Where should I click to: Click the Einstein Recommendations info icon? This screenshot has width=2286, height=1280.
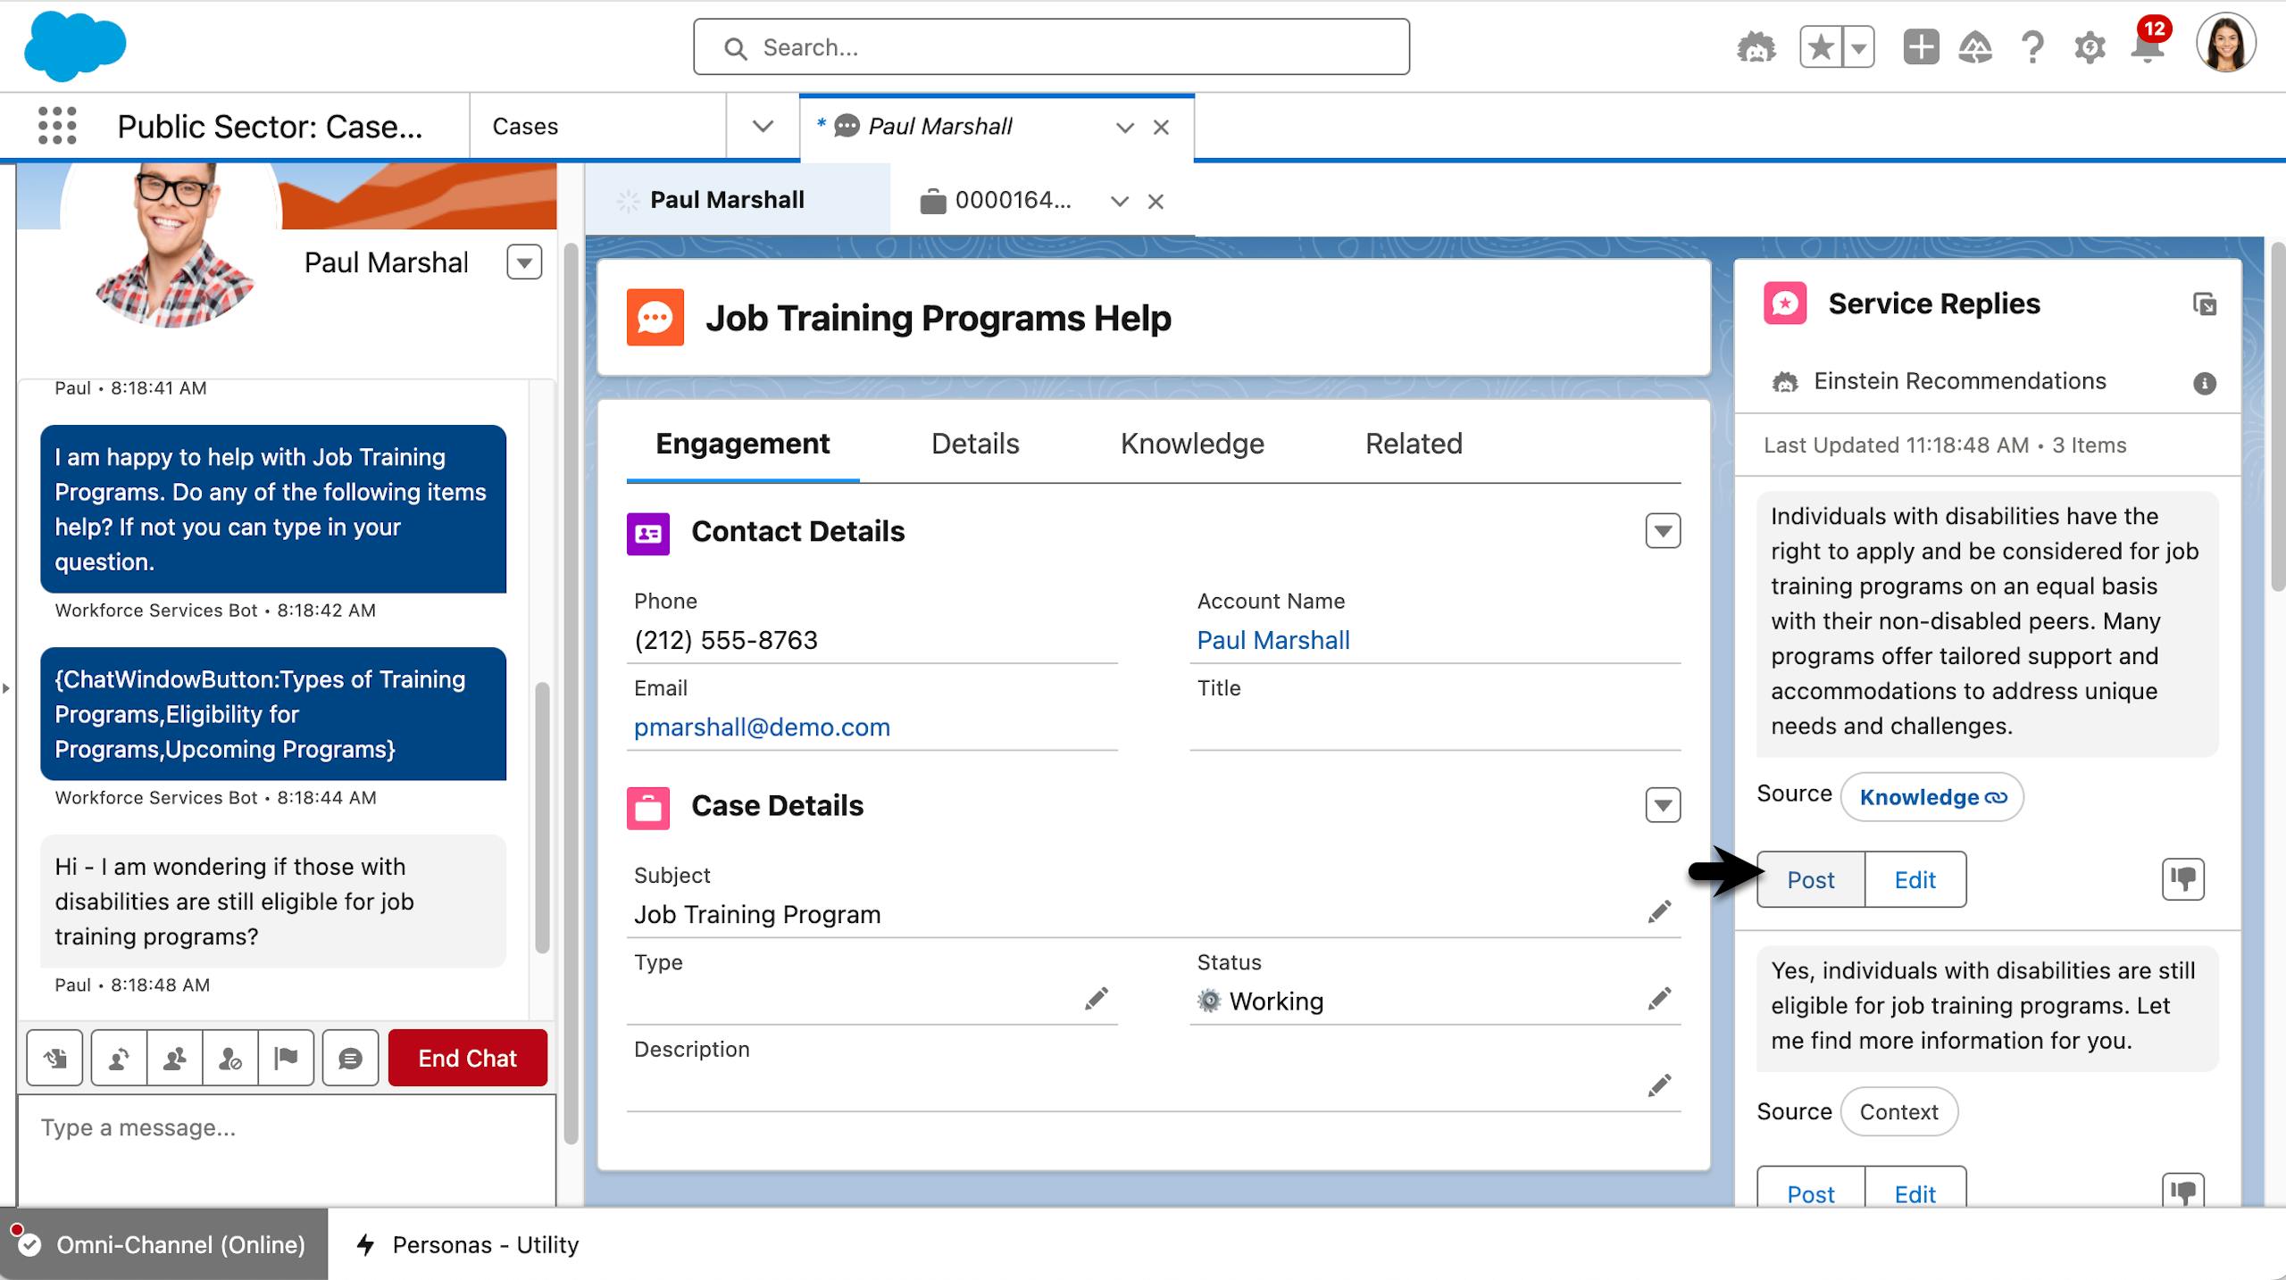(x=2204, y=383)
